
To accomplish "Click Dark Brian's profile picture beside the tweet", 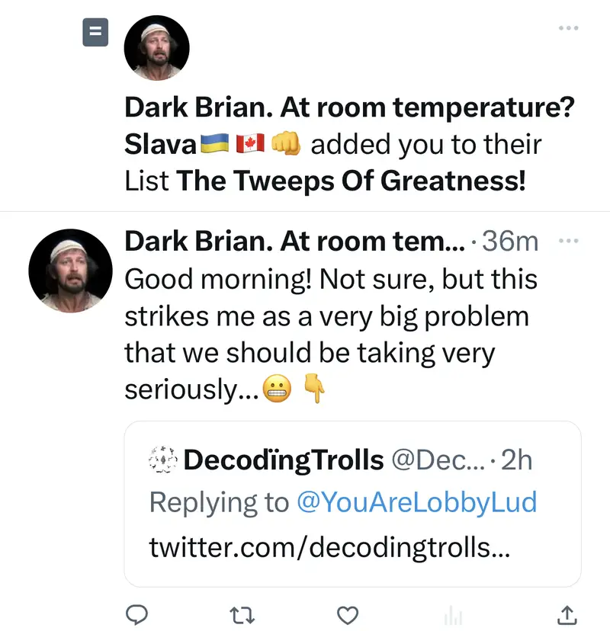I will 65,271.
